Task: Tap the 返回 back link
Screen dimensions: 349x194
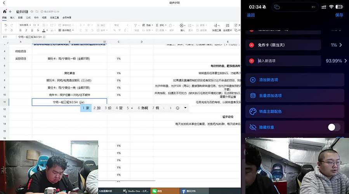Action: (x=251, y=15)
